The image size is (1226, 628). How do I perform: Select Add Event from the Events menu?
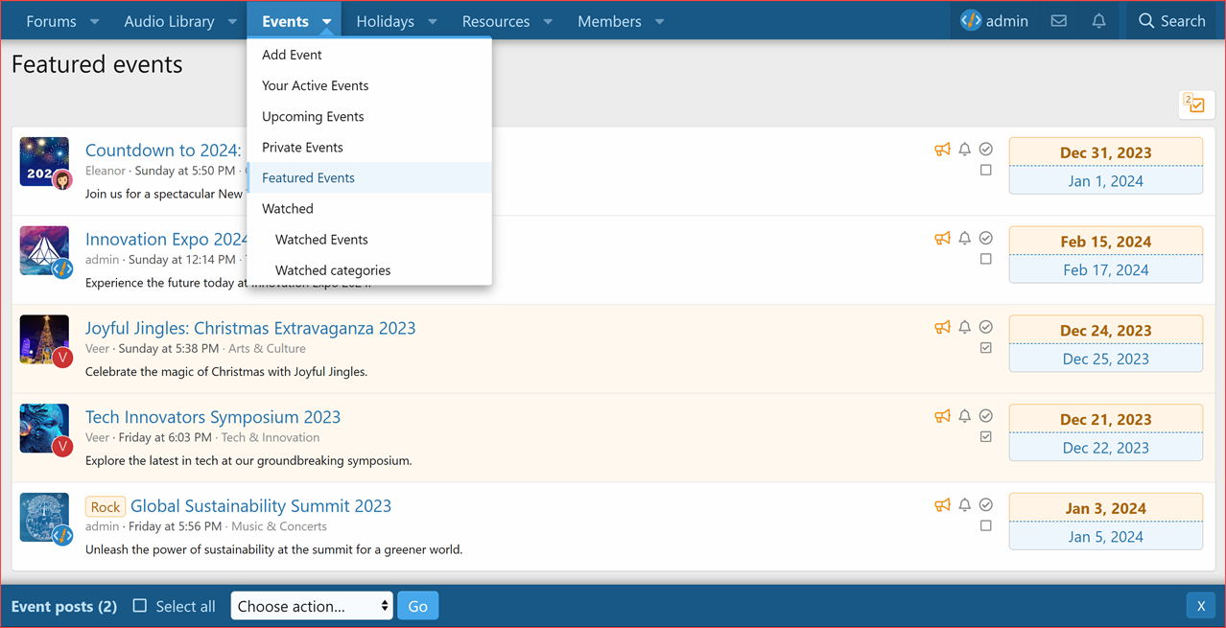(291, 55)
